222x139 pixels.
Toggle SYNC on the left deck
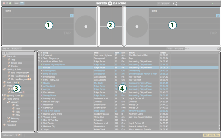[8, 11]
